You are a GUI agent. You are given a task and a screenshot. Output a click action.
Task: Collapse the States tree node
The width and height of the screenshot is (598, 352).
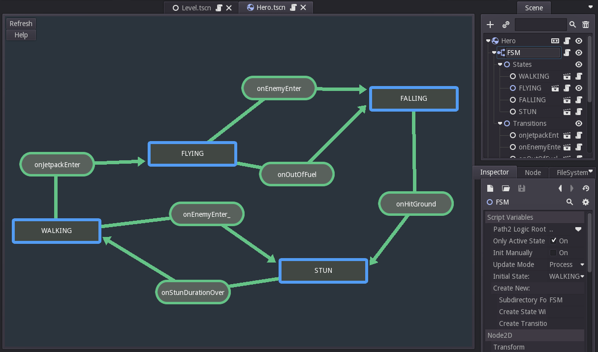click(500, 64)
